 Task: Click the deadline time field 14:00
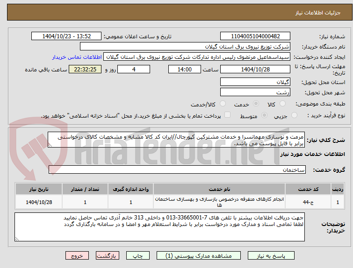click(x=185, y=69)
